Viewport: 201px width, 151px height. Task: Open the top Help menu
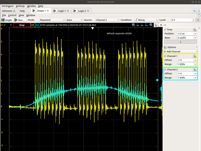click(x=41, y=6)
